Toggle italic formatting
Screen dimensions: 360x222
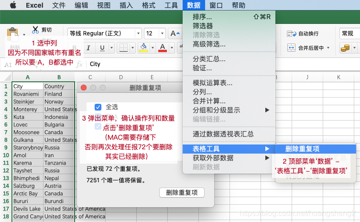tap(88, 48)
